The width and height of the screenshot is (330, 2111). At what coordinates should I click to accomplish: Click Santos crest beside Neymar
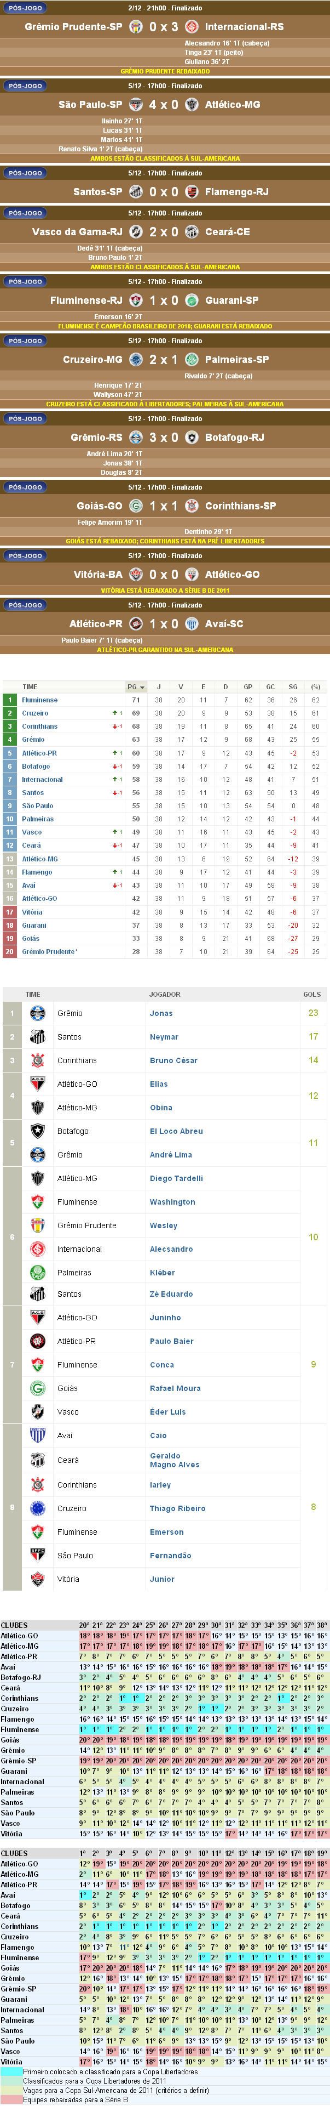coord(38,1037)
